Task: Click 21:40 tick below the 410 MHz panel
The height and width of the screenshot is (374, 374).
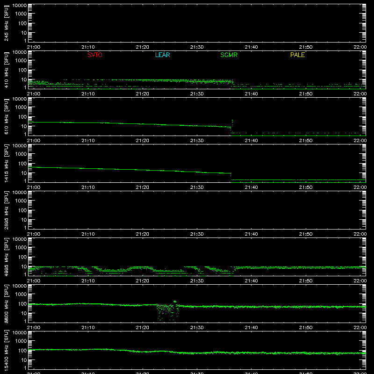Action: pos(251,94)
